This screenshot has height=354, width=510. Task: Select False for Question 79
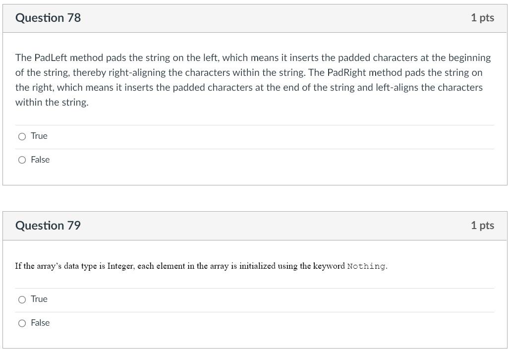click(22, 323)
